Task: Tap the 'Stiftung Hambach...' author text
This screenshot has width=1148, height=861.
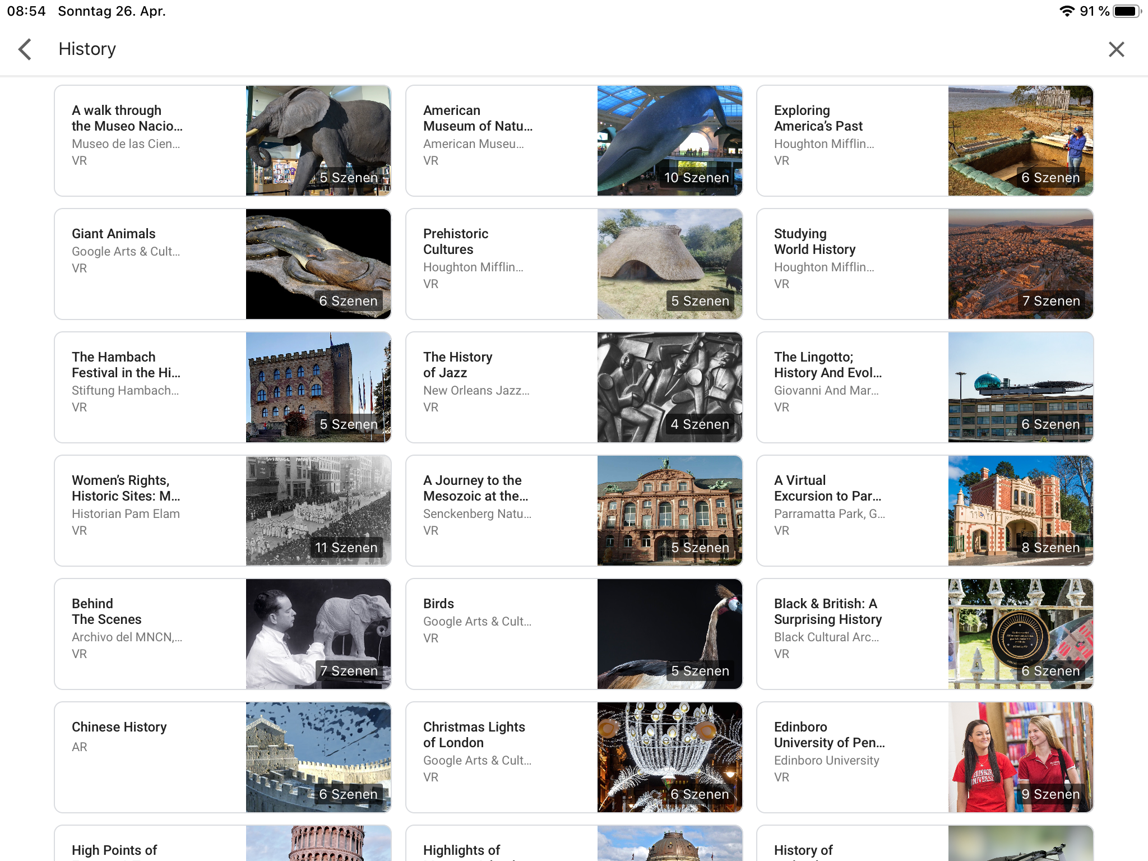Action: coord(126,390)
